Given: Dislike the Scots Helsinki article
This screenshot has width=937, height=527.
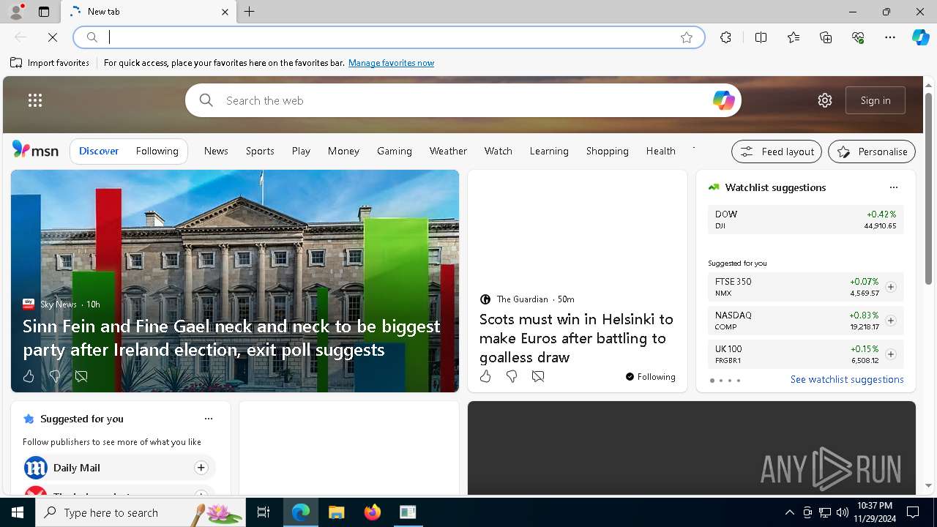Looking at the screenshot, I should (x=512, y=376).
